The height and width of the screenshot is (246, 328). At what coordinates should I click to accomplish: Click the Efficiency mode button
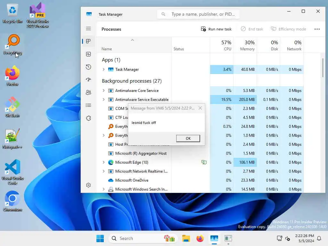(x=289, y=29)
